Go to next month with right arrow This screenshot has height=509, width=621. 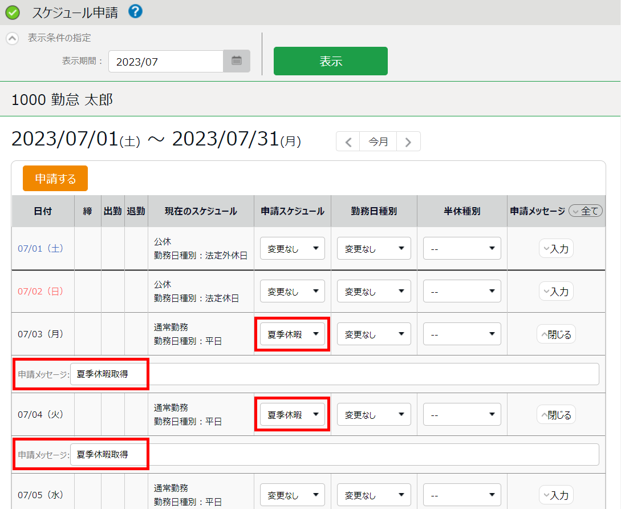(x=408, y=142)
